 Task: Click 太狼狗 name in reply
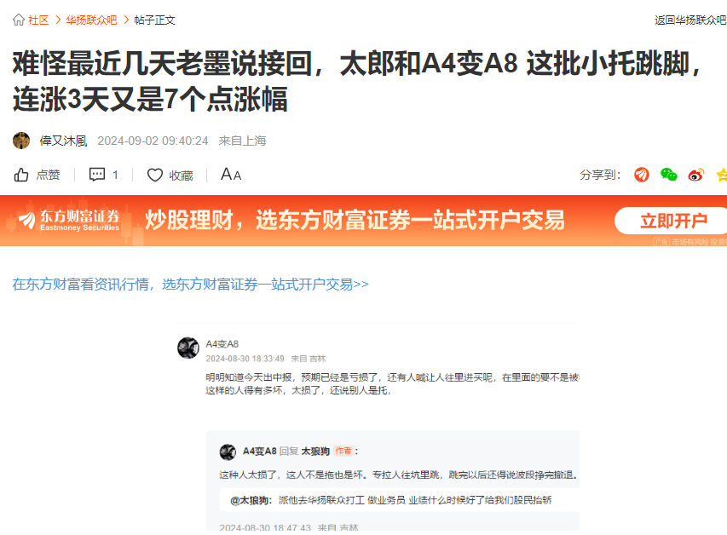pos(315,452)
